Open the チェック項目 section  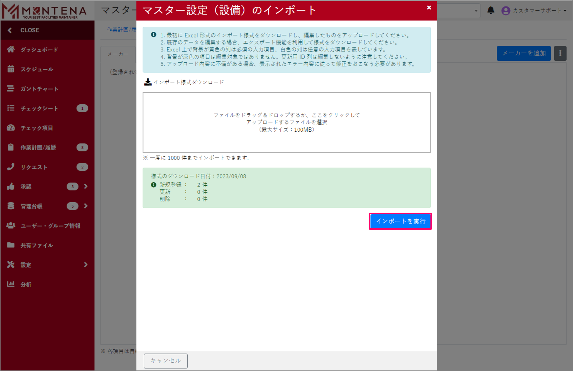pos(36,128)
